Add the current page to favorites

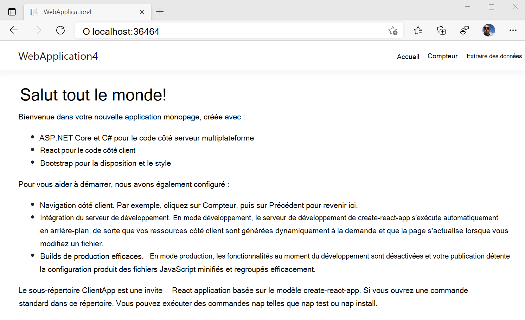click(393, 31)
